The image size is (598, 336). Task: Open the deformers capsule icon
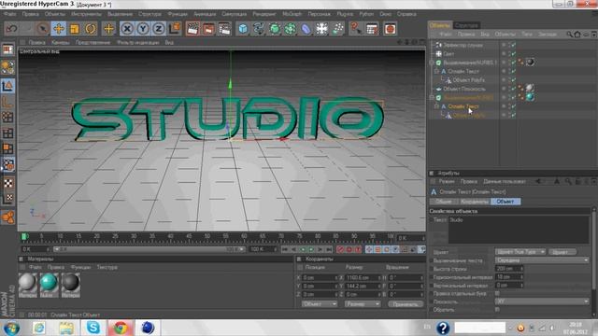tap(306, 29)
